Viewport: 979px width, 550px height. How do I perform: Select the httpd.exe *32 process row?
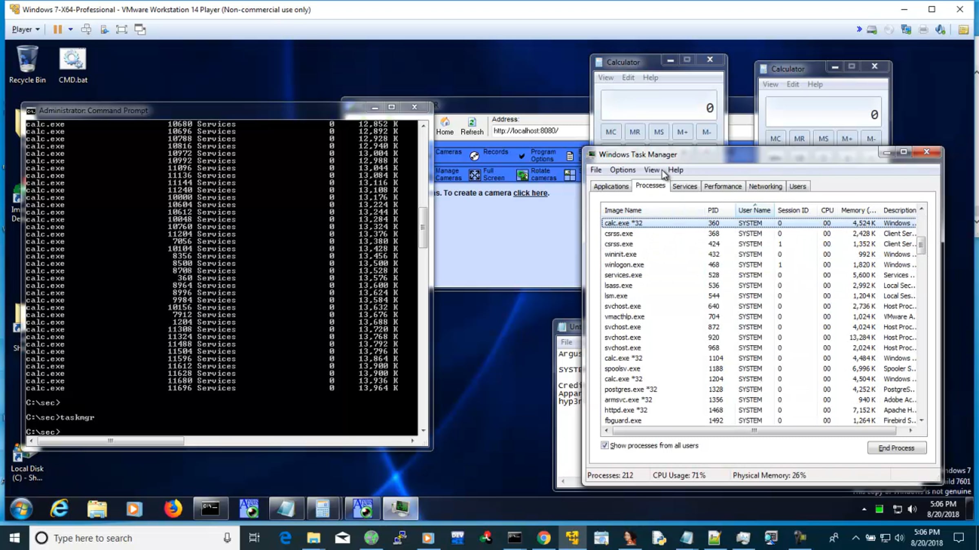click(x=759, y=410)
